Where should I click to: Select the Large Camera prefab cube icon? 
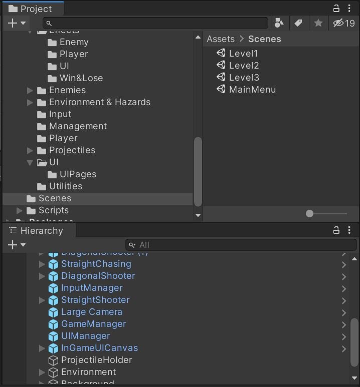tap(53, 312)
